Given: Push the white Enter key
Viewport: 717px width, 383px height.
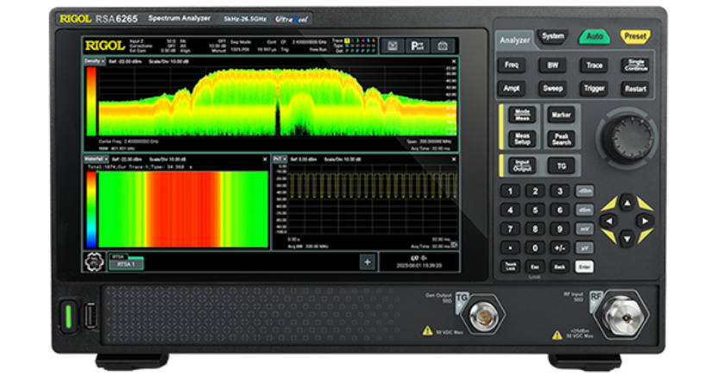Looking at the screenshot, I should click(x=584, y=267).
